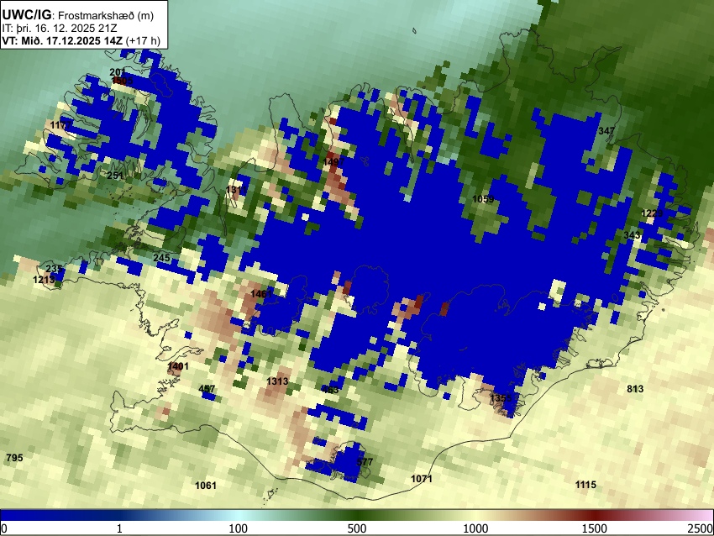Click the map value 1497
714x536 pixels.
(x=333, y=161)
